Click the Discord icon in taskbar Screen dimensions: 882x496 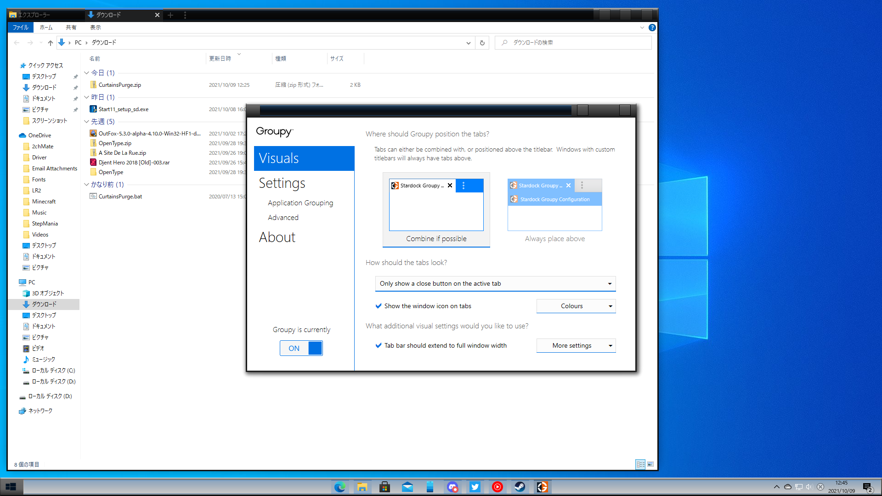(452, 487)
